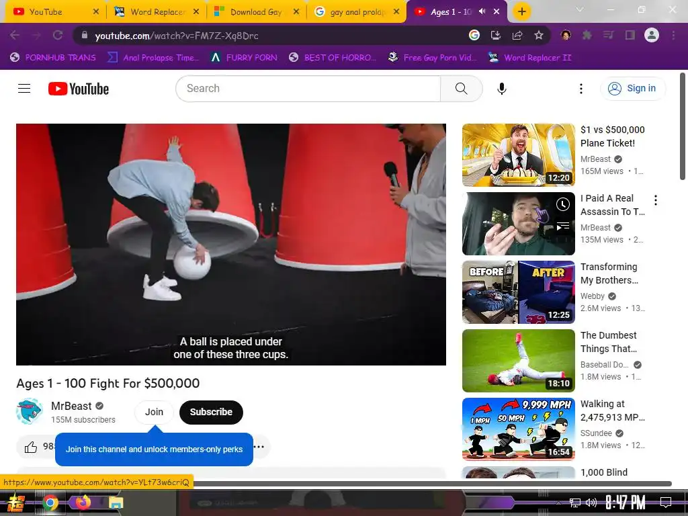Open the YouTube guide hamburger menu
688x516 pixels.
24,89
